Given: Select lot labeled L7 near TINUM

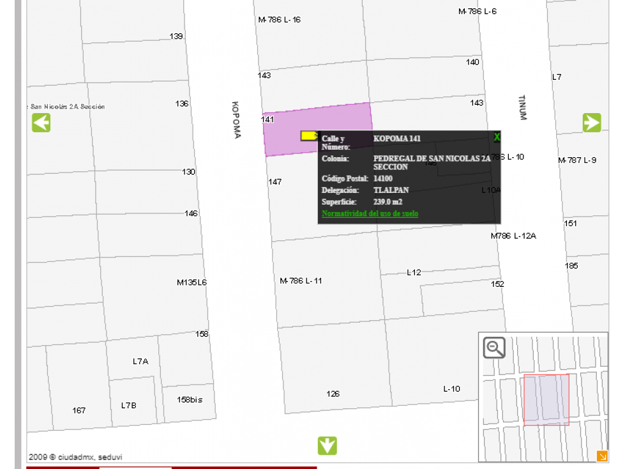Looking at the screenshot, I should coord(557,77).
